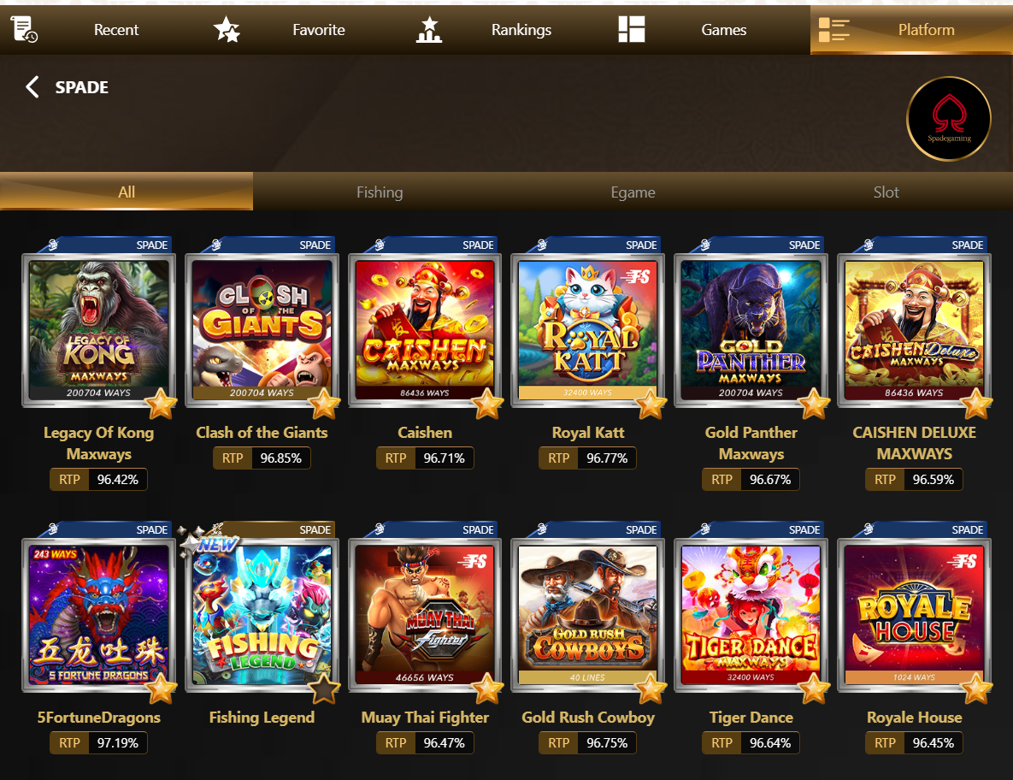Launch the Tiger Dance game thumbnail
This screenshot has width=1013, height=780.
coord(751,615)
